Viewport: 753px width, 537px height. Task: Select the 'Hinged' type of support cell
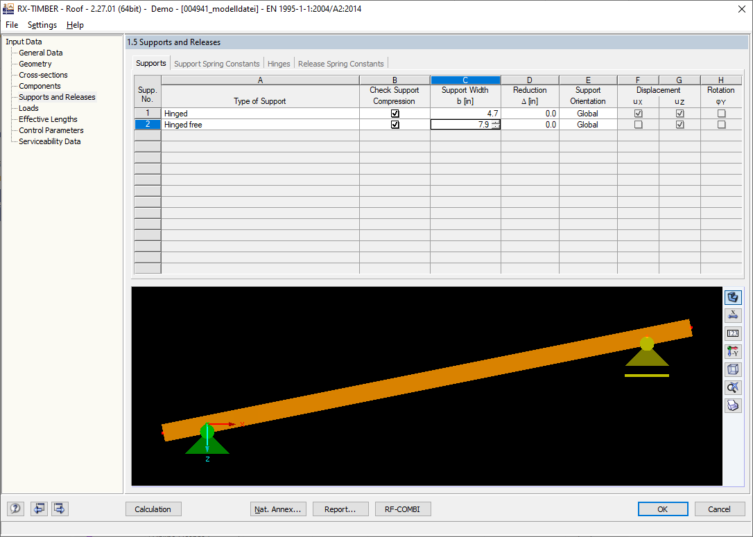(x=260, y=114)
